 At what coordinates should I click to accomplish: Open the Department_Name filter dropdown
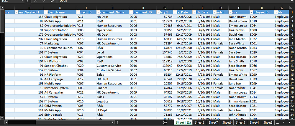[x=99, y=12]
